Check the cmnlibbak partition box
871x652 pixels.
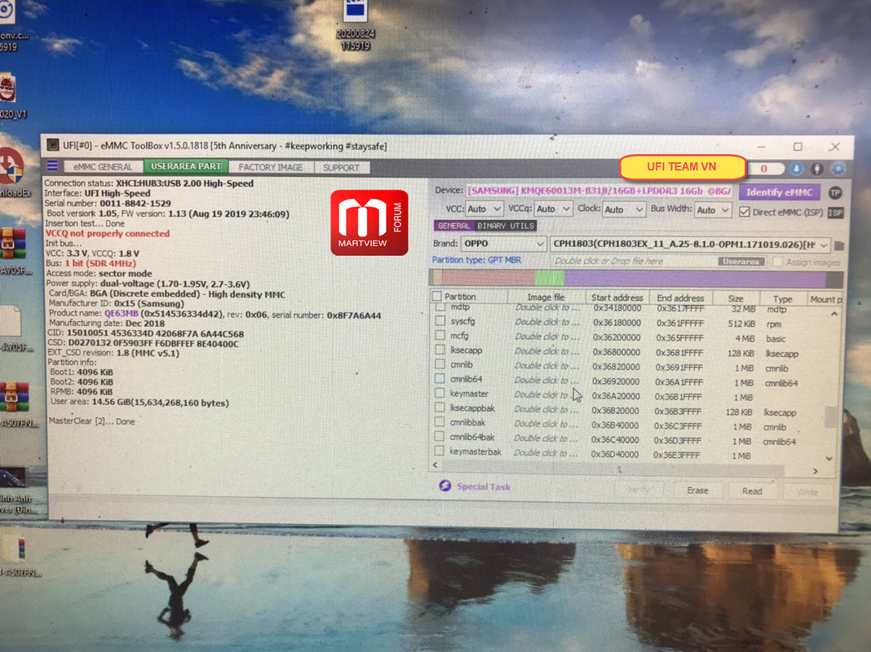click(x=440, y=422)
